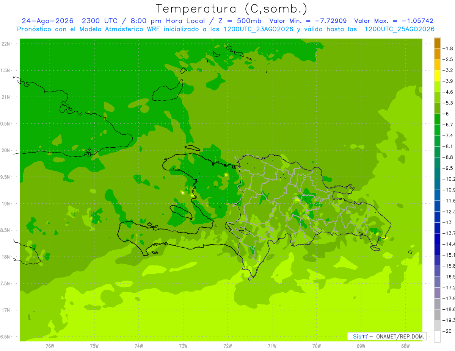
Task: Pick the purple swatch between -17.2 and -17.9
Action: (x=437, y=293)
